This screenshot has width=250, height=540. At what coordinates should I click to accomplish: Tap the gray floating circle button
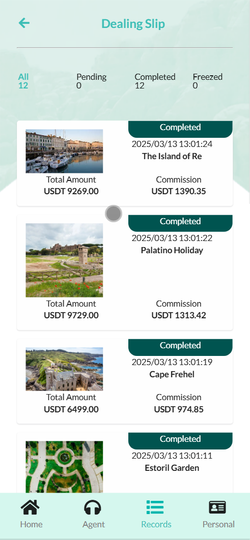[x=114, y=214]
